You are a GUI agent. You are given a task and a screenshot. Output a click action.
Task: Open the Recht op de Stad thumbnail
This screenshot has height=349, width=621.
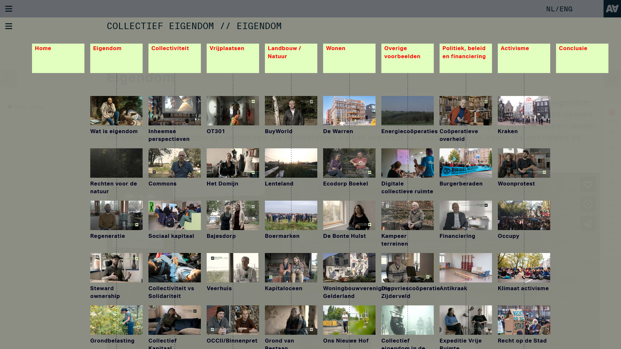click(x=524, y=320)
